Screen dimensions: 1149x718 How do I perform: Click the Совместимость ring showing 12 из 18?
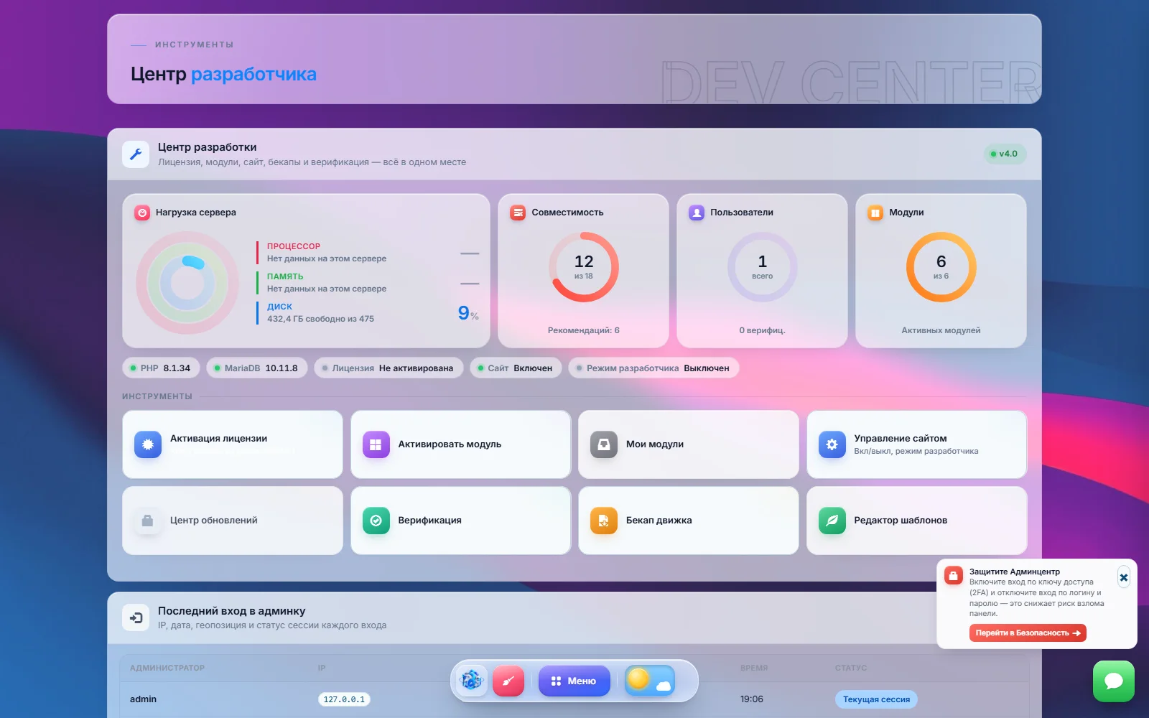[x=584, y=267]
